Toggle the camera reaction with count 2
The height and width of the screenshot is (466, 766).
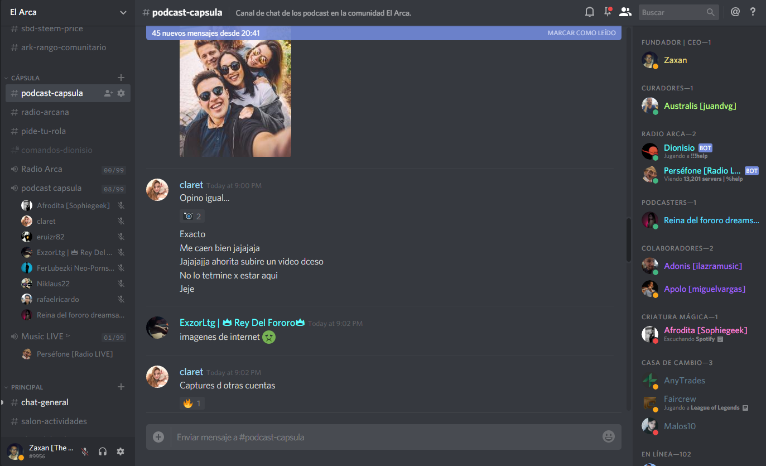[192, 216]
